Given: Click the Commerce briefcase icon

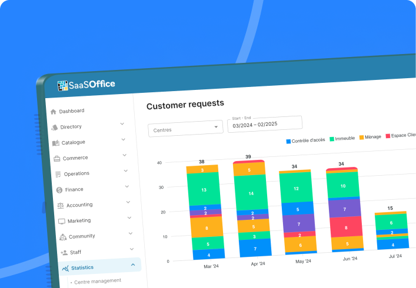Looking at the screenshot, I should (56, 159).
